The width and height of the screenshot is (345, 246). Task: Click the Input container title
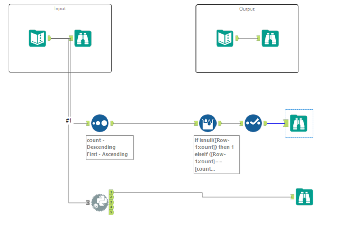[x=60, y=9]
